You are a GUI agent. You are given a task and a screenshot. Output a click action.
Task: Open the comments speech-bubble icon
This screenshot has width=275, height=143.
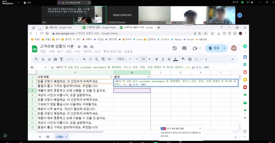tap(184, 48)
